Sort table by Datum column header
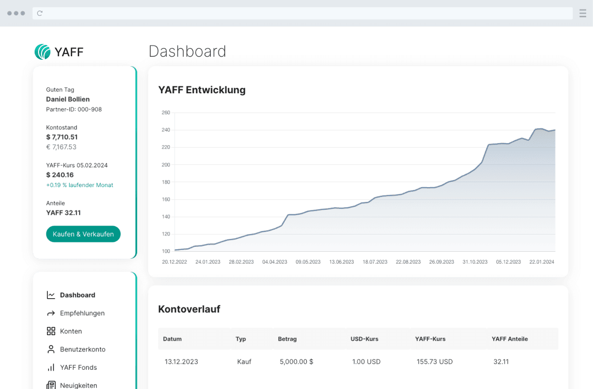This screenshot has height=389, width=593. click(x=172, y=339)
